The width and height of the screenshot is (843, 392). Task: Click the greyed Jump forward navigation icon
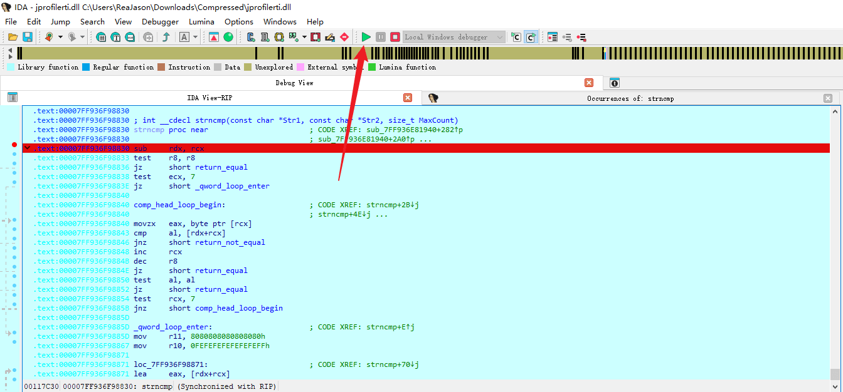[x=72, y=37]
